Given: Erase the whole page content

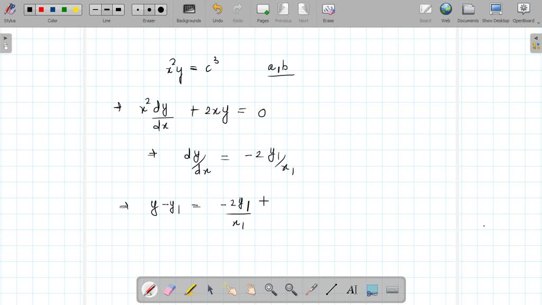Looking at the screenshot, I should tap(328, 13).
